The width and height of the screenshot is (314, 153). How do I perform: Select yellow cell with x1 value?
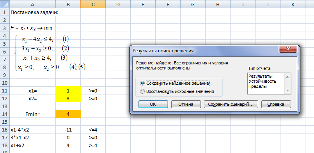point(68,91)
